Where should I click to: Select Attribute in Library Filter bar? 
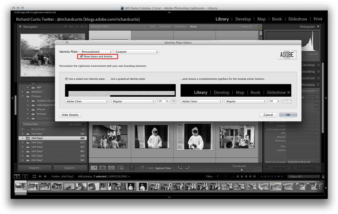tap(165, 27)
